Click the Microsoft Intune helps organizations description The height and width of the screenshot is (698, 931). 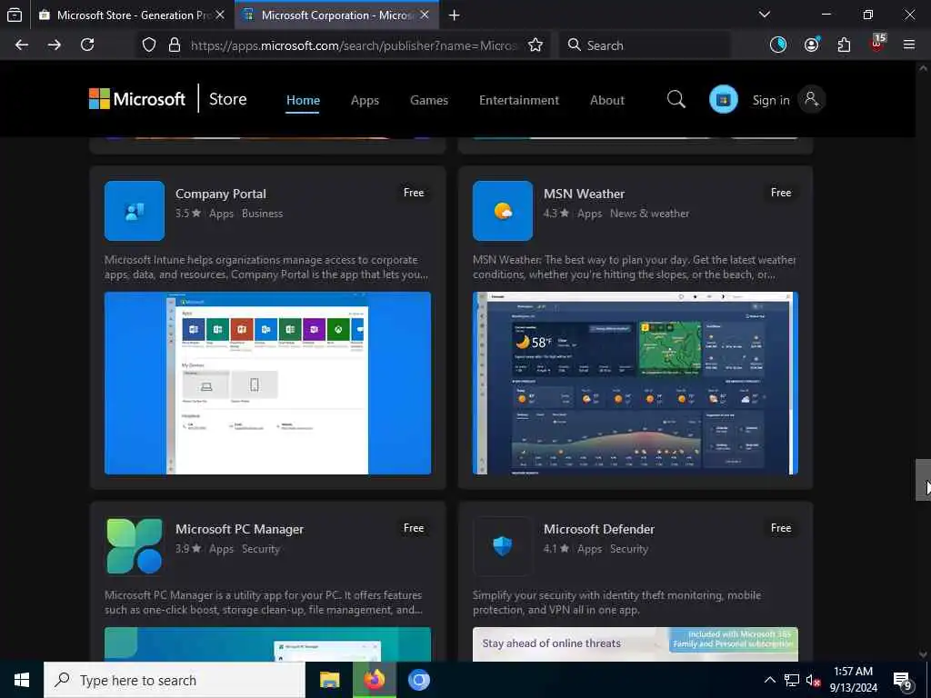(x=266, y=267)
